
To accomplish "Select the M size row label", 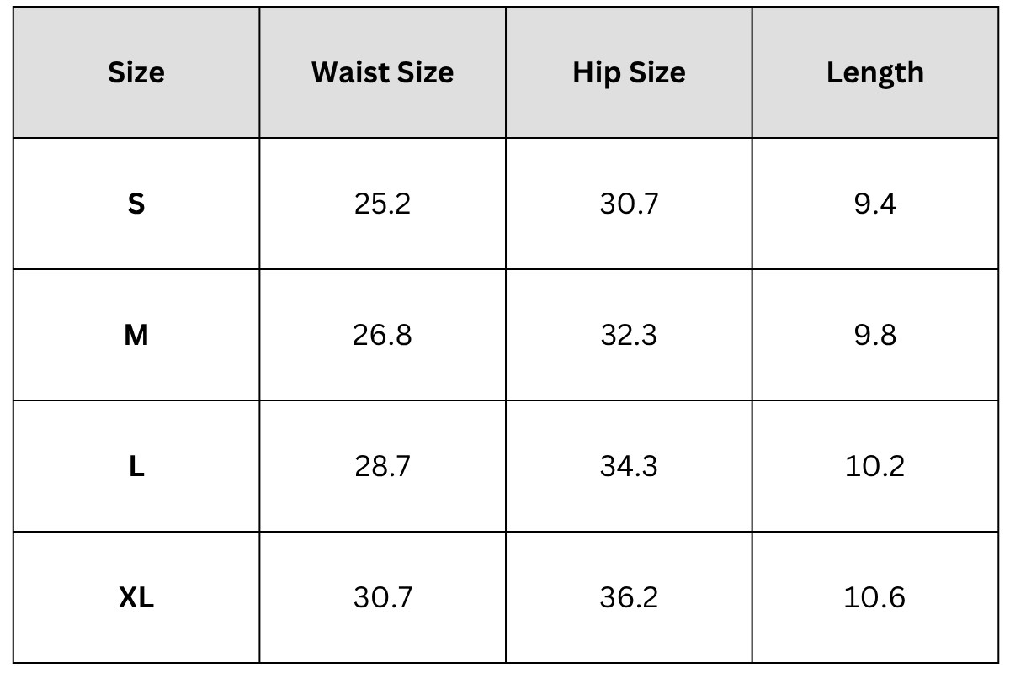I will (x=136, y=335).
